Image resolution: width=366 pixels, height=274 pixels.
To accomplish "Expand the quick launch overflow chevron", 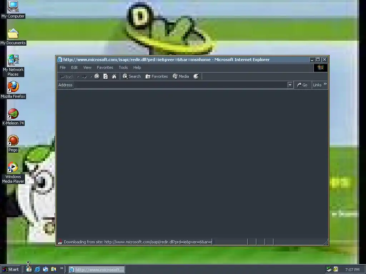I will (x=61, y=268).
